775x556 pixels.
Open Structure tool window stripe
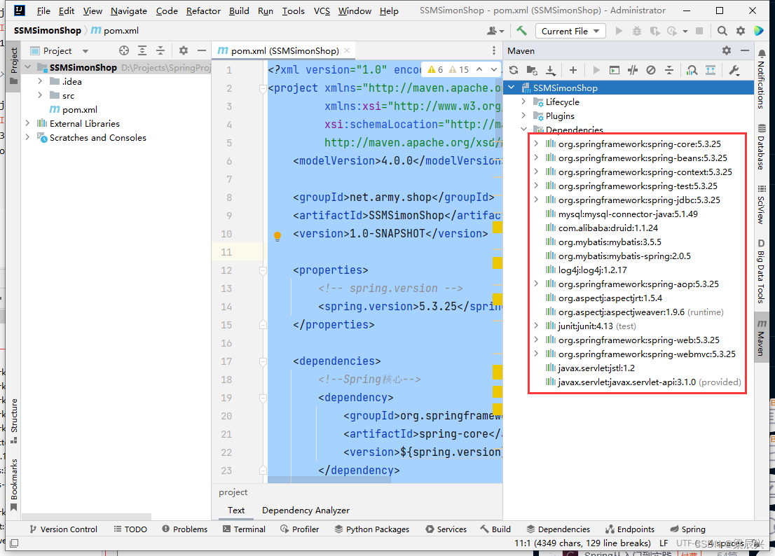click(14, 421)
